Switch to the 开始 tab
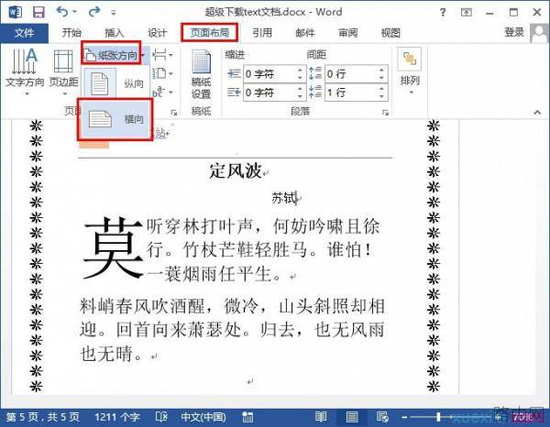This screenshot has height=427, width=550. [x=71, y=33]
